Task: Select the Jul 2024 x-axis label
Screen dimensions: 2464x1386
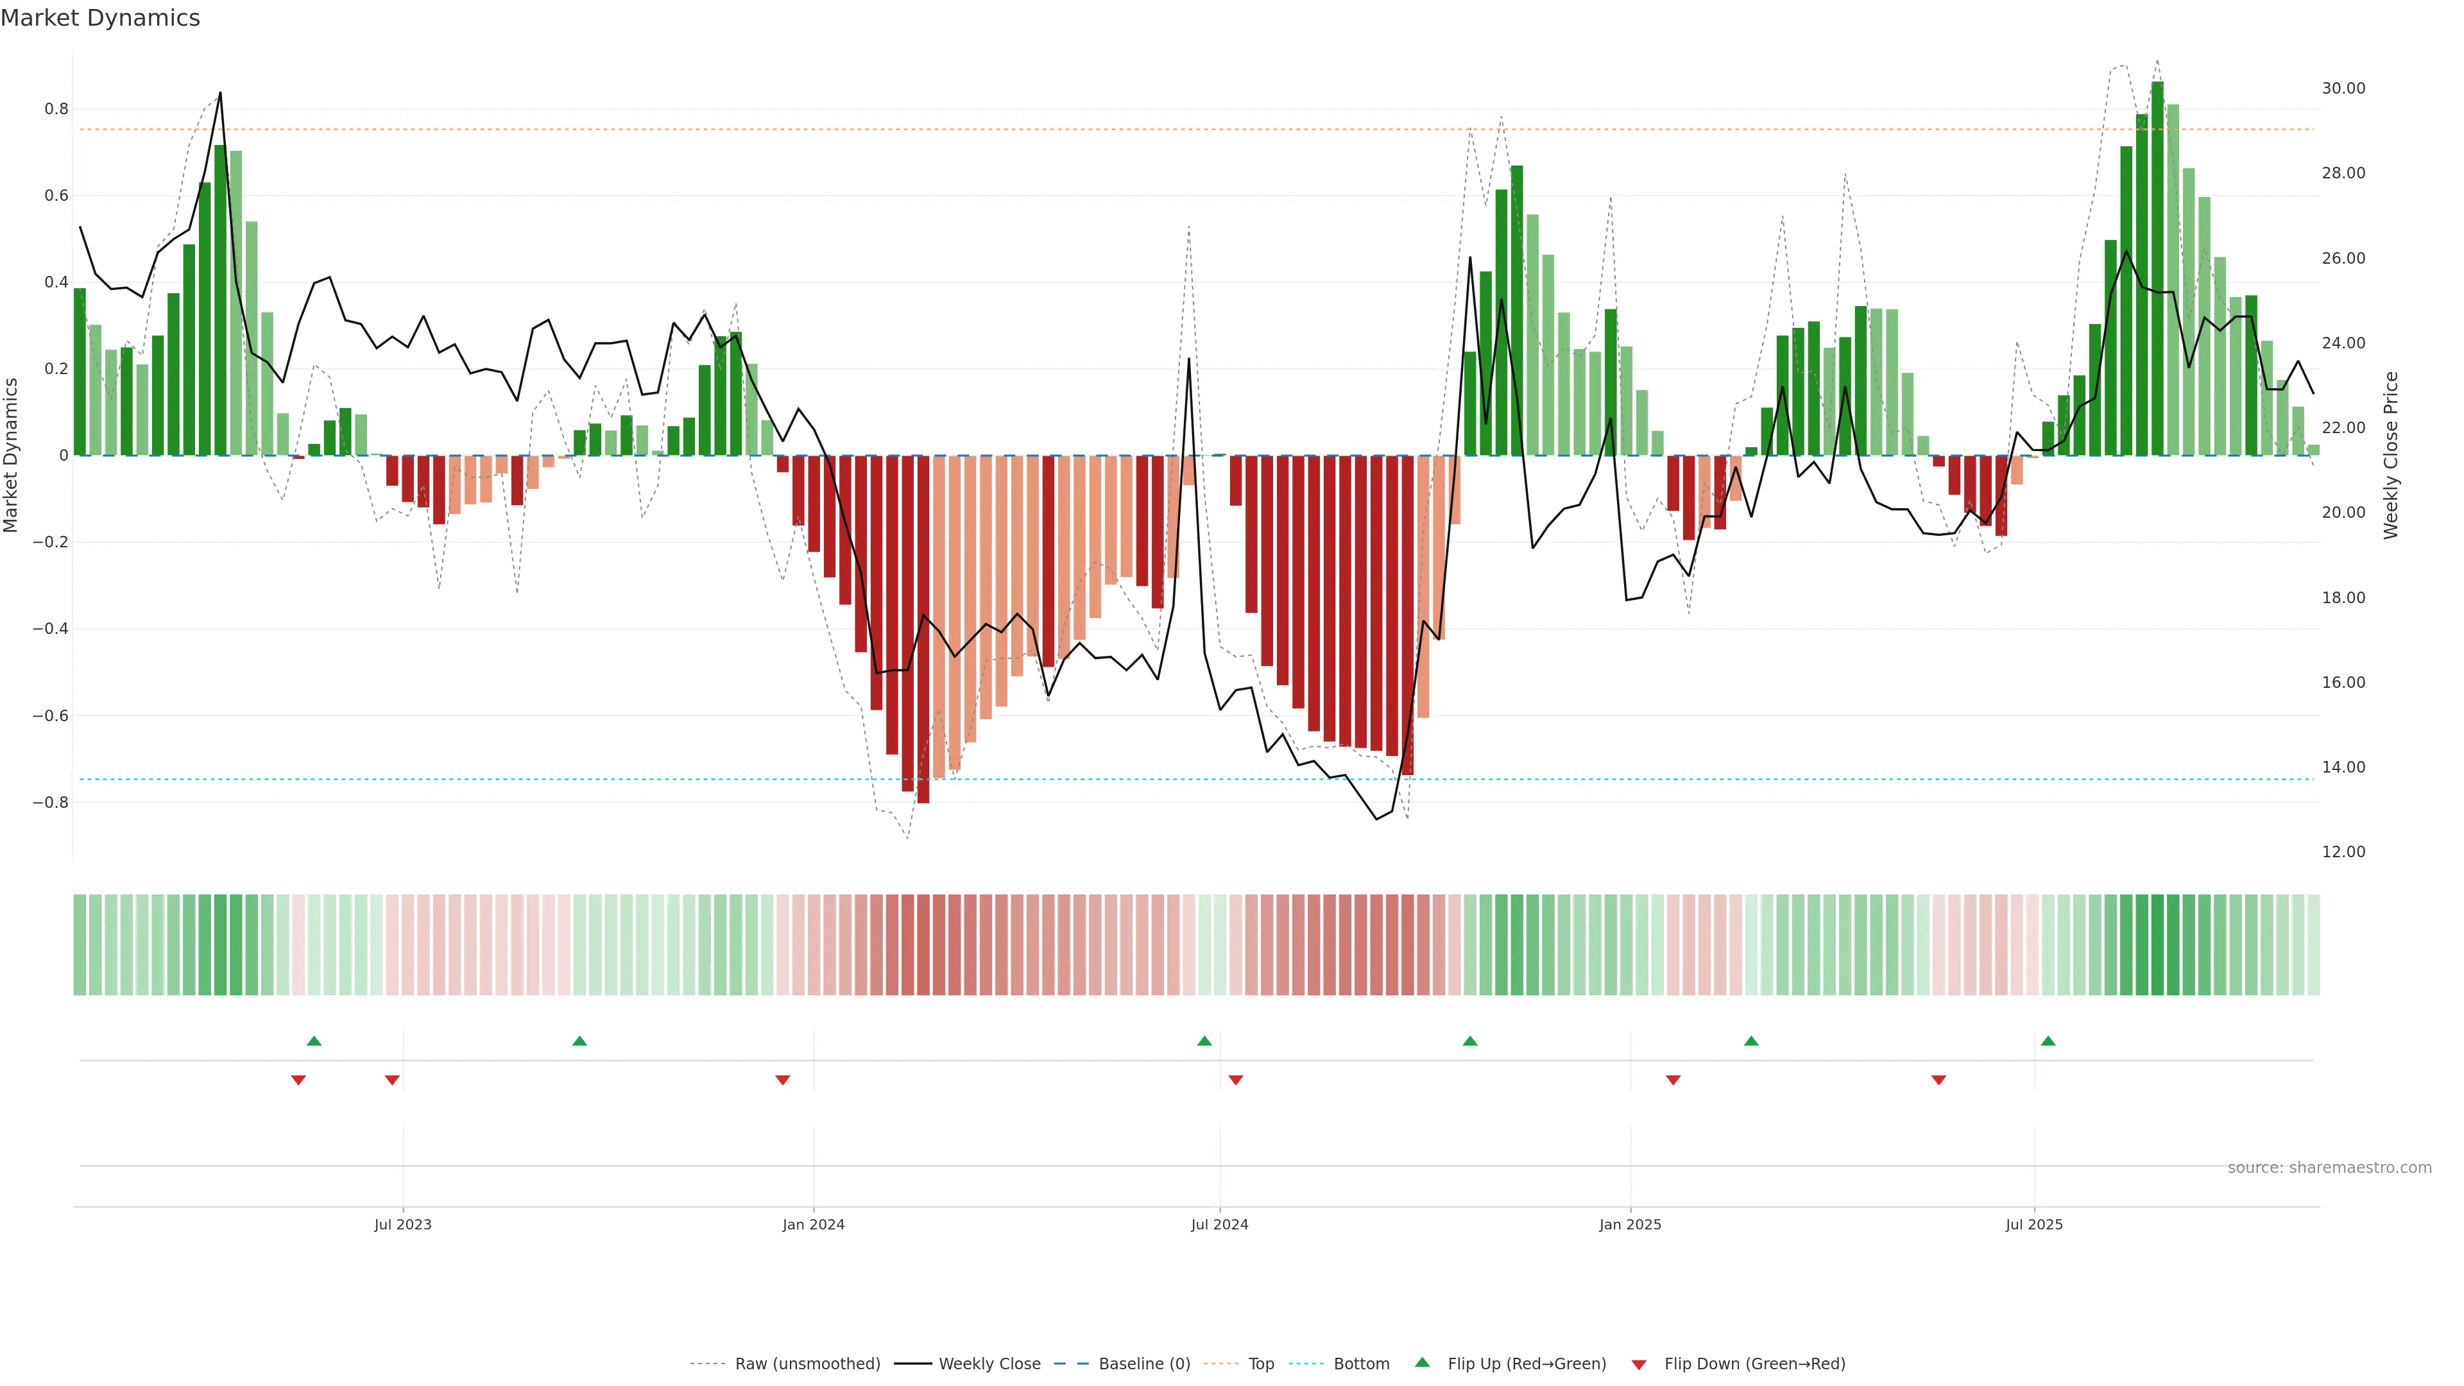Action: click(1220, 1224)
